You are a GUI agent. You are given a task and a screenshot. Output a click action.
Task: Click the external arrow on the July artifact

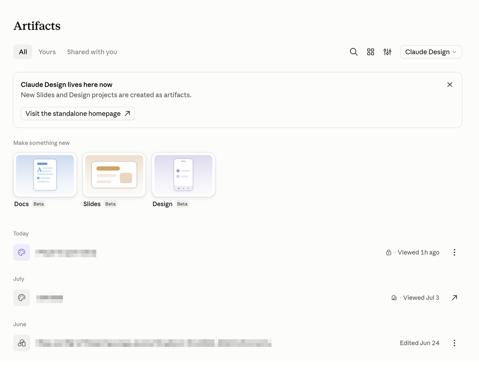(x=454, y=298)
